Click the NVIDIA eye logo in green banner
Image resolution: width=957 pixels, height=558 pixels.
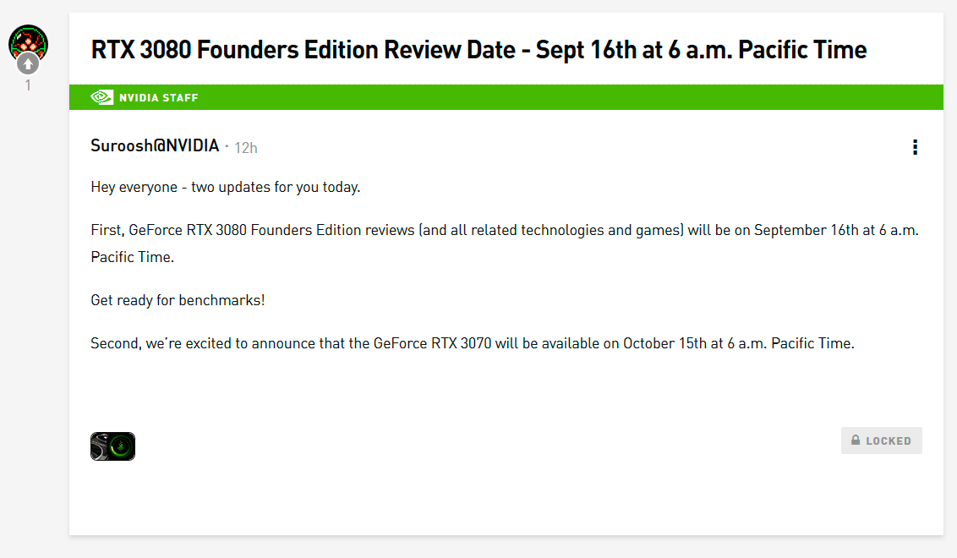pos(101,97)
